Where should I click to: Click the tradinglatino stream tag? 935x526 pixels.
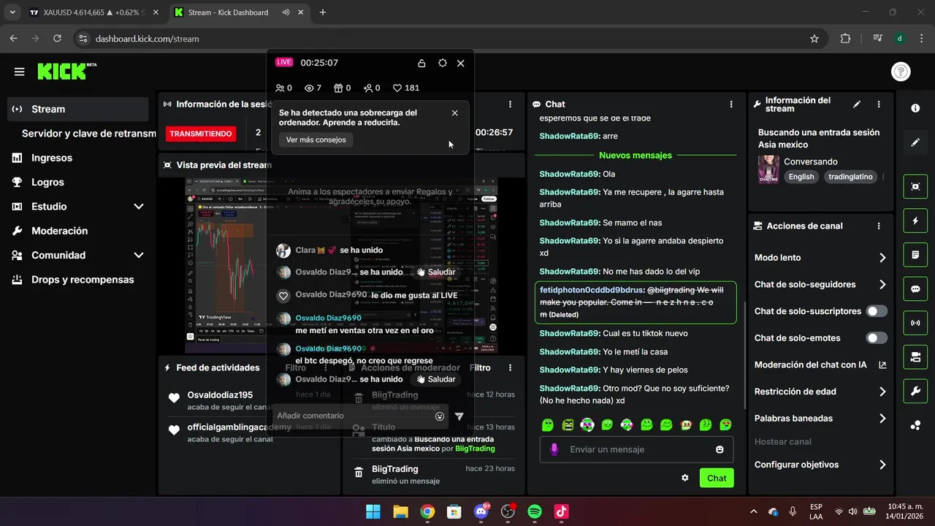tap(850, 177)
